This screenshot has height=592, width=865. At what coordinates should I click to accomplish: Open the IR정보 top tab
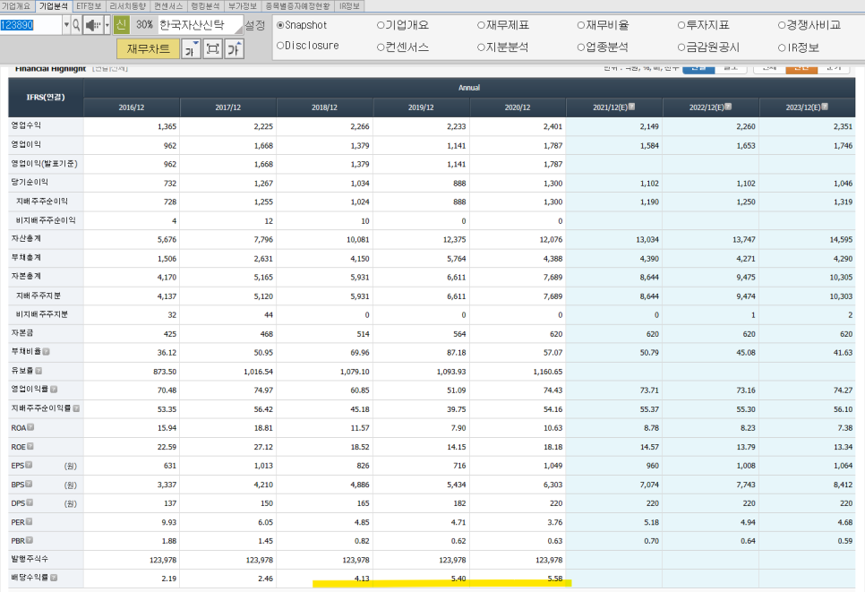[x=349, y=6]
